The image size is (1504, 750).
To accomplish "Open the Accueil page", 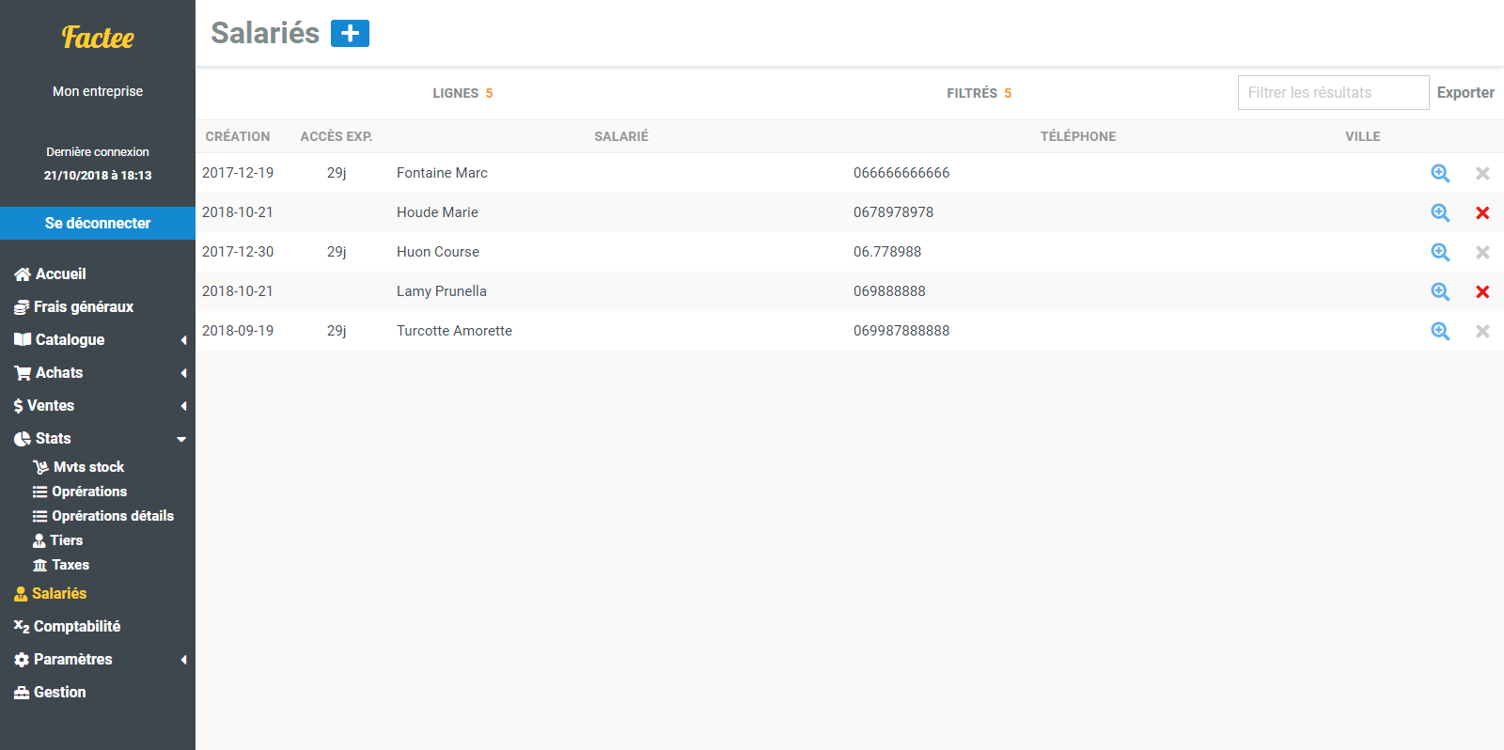I will click(x=60, y=273).
